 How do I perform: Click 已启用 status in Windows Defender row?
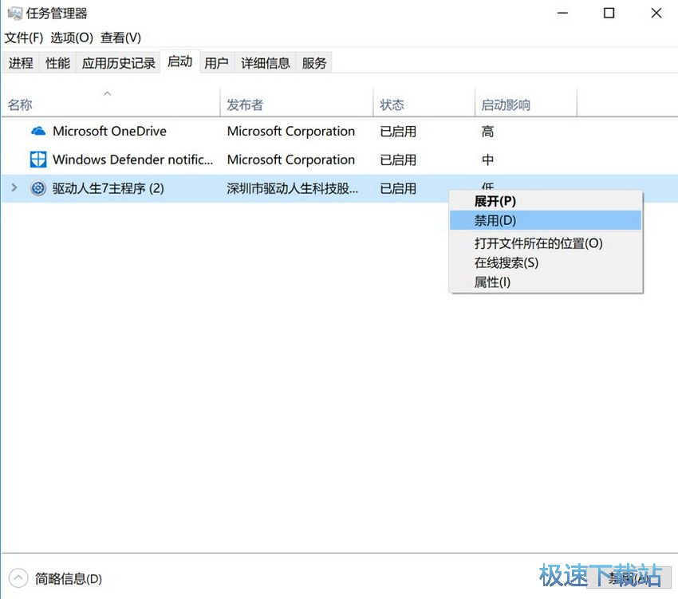coord(398,160)
